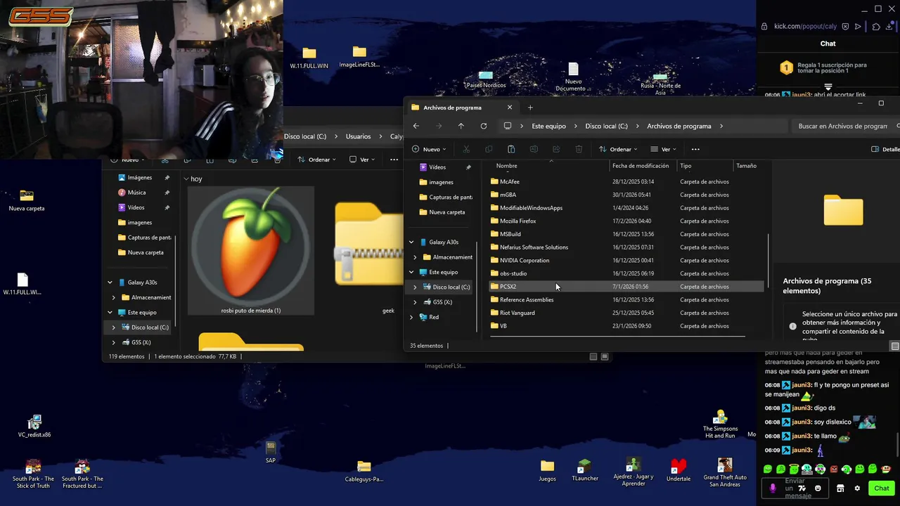Go back in Archivos de programa window
This screenshot has height=506, width=900.
tap(416, 126)
